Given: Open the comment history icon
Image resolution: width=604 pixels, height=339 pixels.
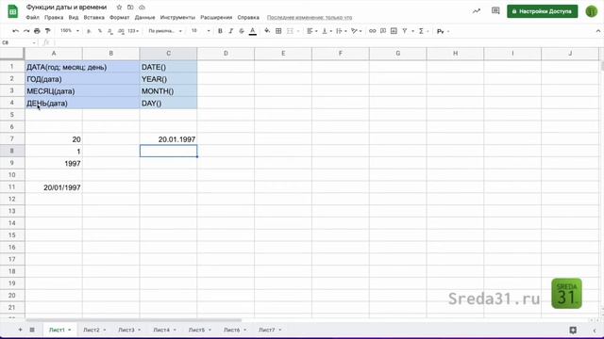Looking at the screenshot, I should click(x=495, y=10).
